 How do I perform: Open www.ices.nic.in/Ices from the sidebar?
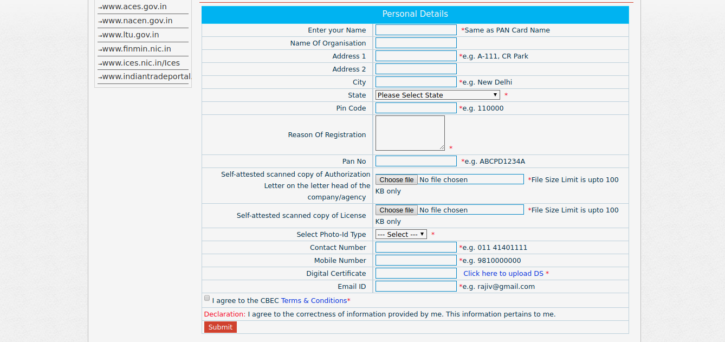(x=141, y=63)
